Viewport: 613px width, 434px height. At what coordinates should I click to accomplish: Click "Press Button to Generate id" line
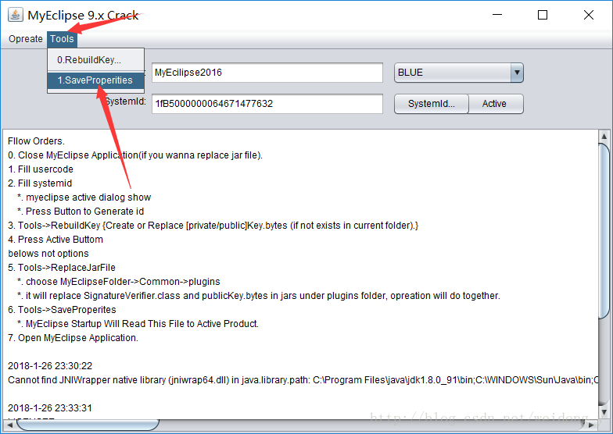(81, 212)
